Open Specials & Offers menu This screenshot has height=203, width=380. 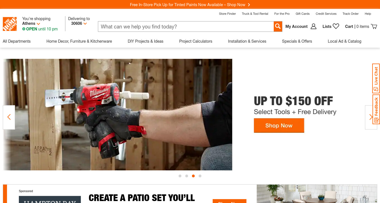coord(297,41)
